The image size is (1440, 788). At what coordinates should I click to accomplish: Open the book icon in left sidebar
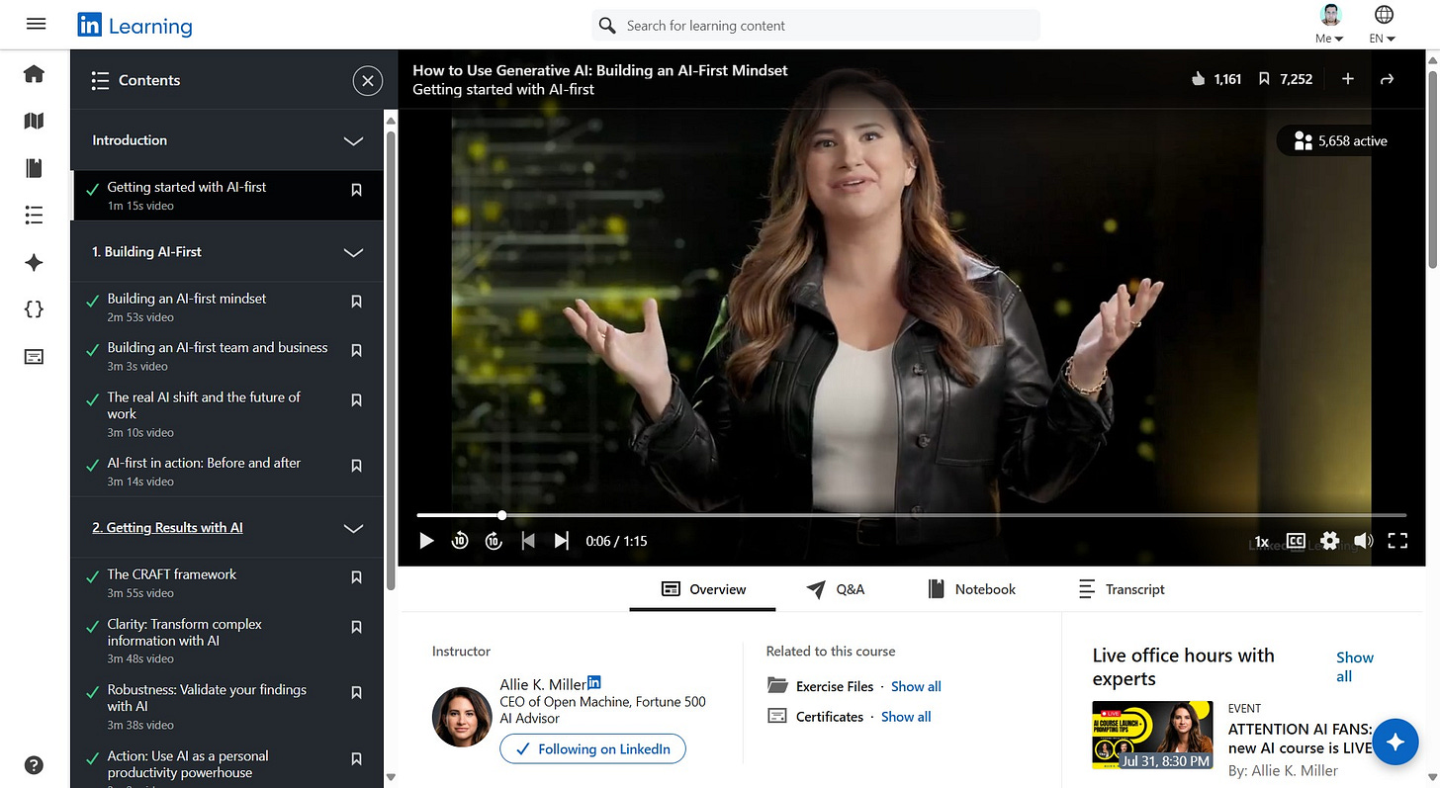tap(34, 168)
